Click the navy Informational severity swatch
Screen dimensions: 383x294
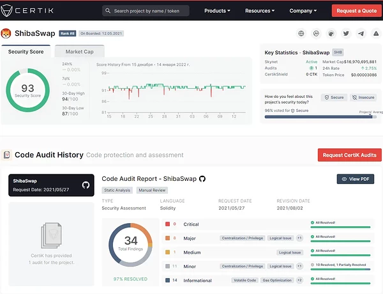pyautogui.click(x=167, y=281)
